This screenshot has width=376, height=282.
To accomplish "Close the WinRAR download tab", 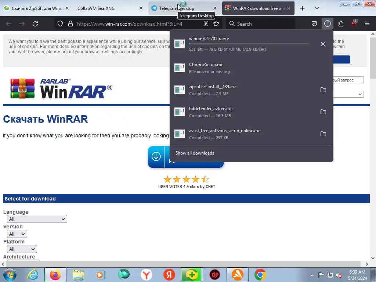I will coord(289,8).
